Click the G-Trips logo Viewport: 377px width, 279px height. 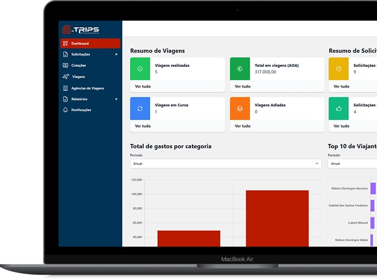(81, 30)
